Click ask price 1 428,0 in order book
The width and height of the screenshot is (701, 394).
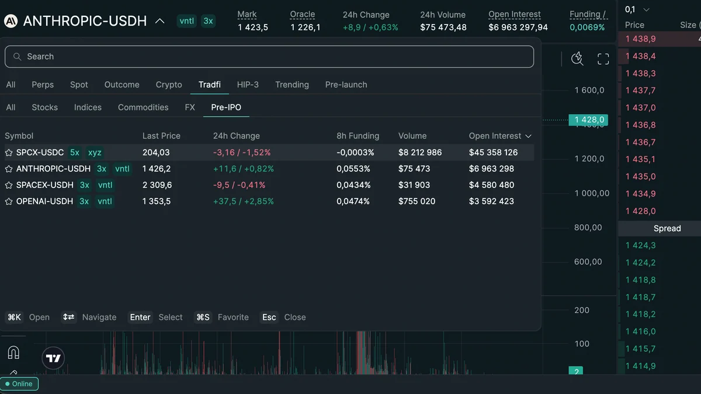tap(640, 211)
